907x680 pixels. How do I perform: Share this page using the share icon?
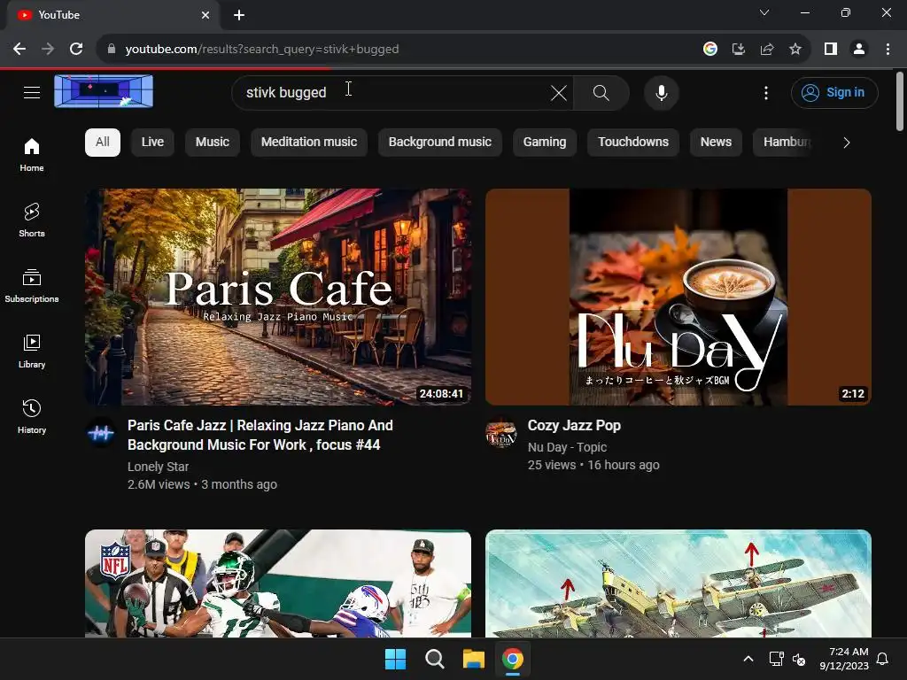click(767, 49)
